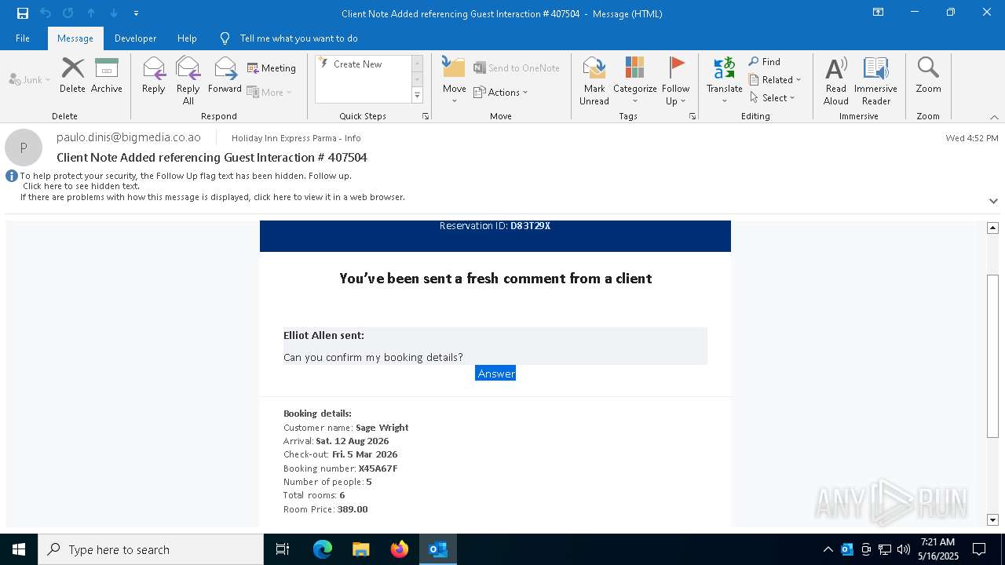
Task: Click the sender avatar P
Action: (x=24, y=148)
